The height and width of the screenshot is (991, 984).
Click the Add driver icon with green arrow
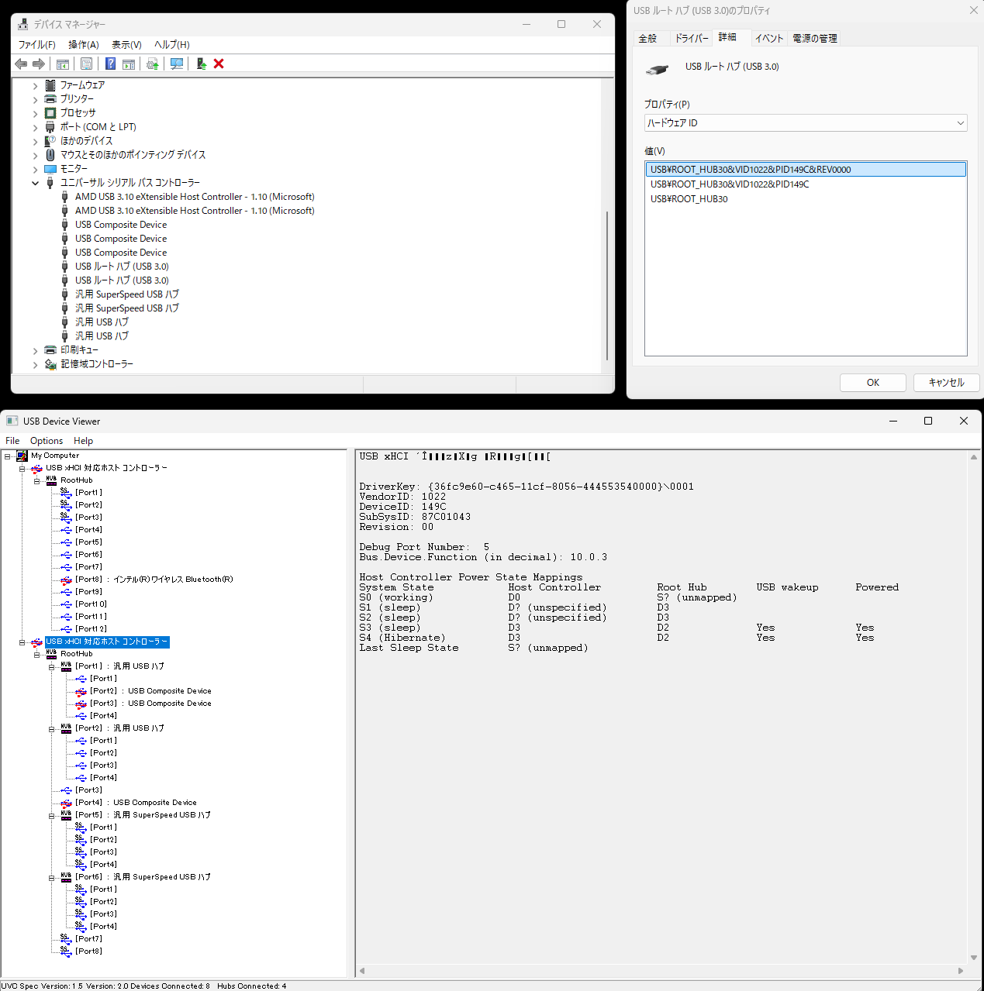(201, 64)
